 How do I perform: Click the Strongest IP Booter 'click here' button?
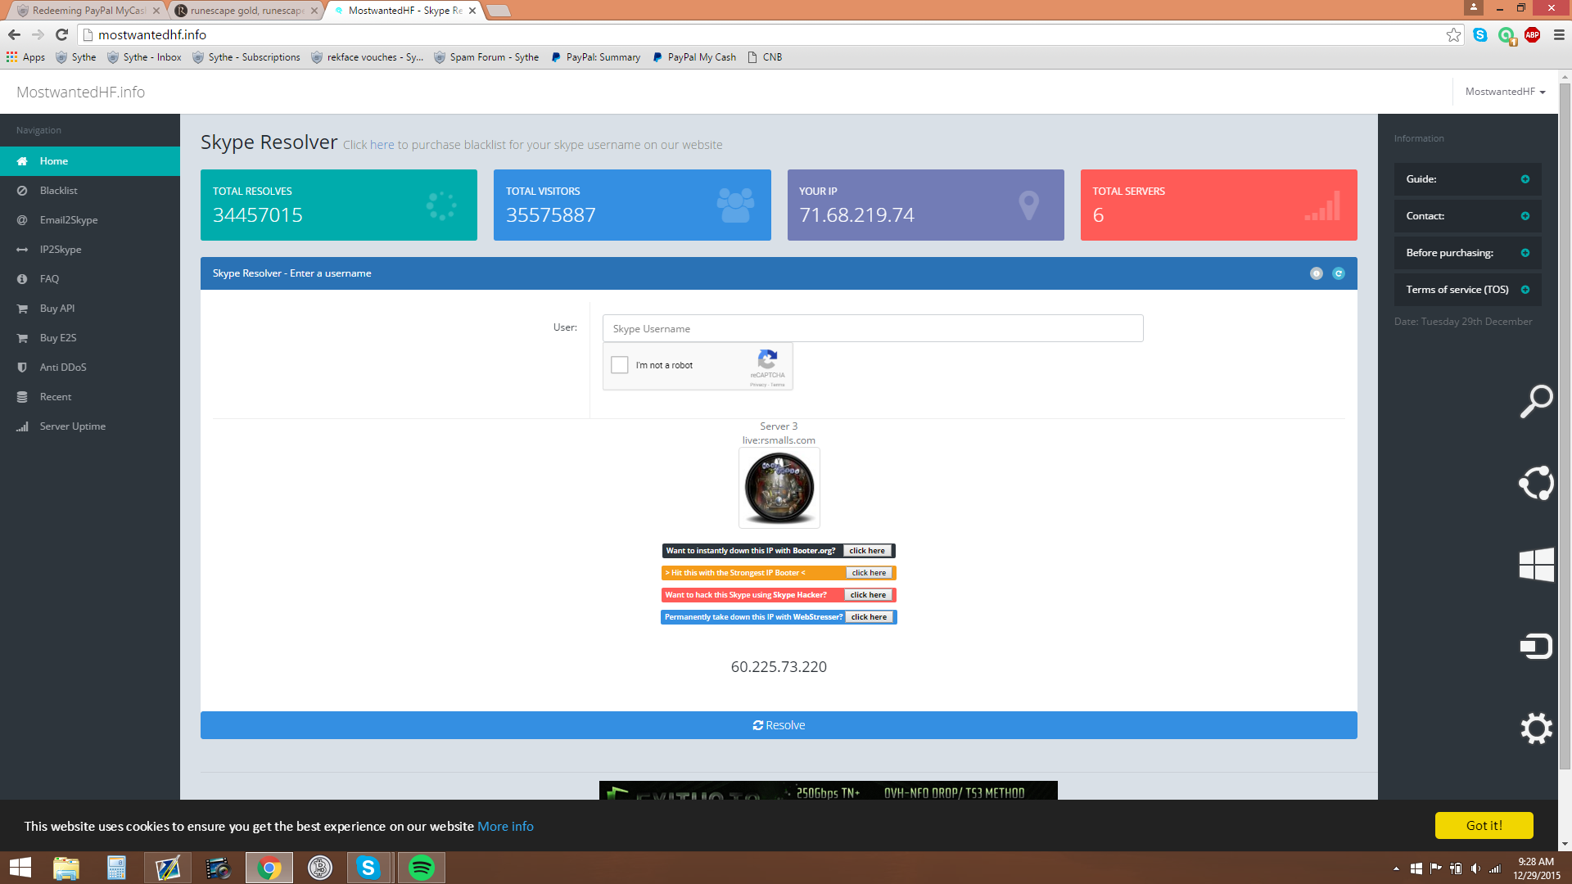869,573
